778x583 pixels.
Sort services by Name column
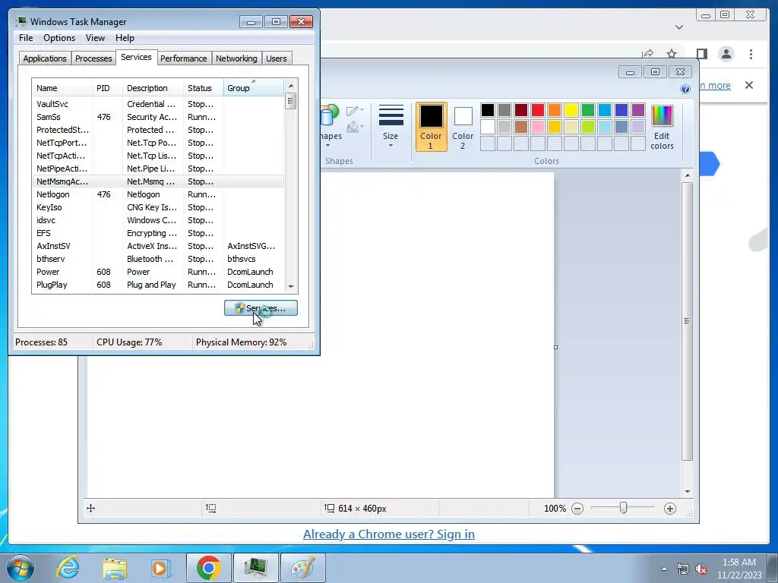[62, 88]
